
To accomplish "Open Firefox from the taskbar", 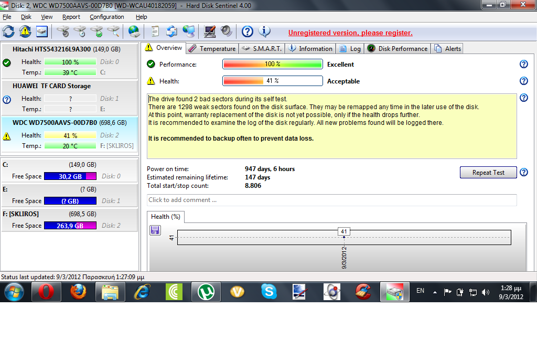I will (79, 292).
